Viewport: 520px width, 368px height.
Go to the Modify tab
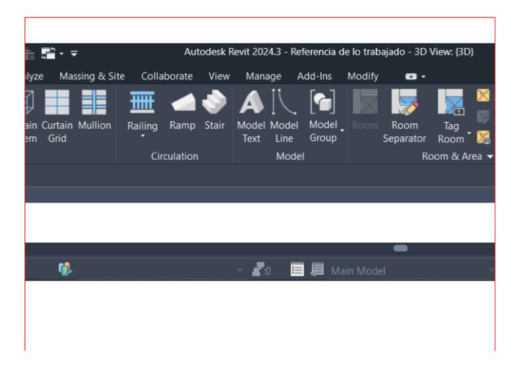point(363,77)
